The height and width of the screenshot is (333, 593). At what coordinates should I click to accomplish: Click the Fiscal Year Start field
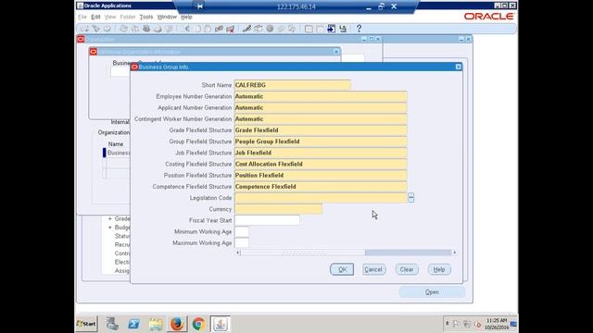[x=267, y=220]
